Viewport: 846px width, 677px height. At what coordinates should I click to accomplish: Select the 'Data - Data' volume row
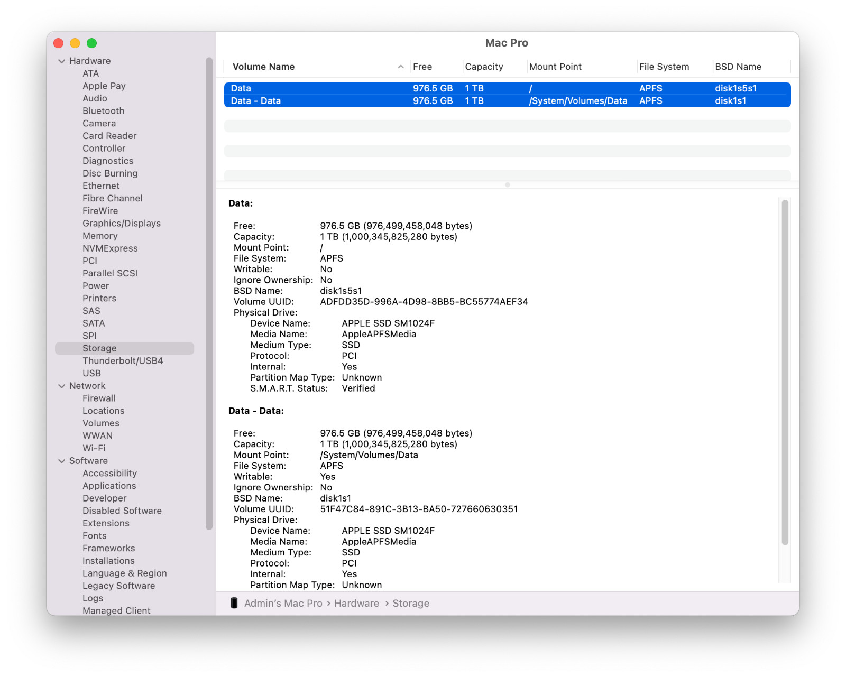(x=507, y=101)
